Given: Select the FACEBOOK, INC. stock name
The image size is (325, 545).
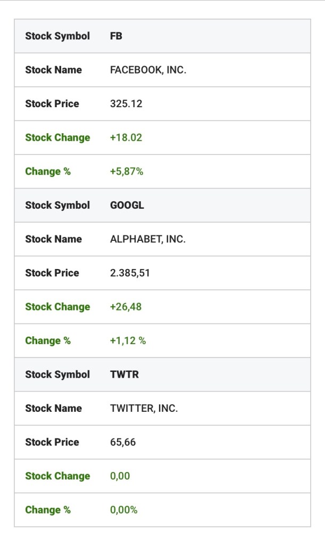Looking at the screenshot, I should (x=148, y=70).
